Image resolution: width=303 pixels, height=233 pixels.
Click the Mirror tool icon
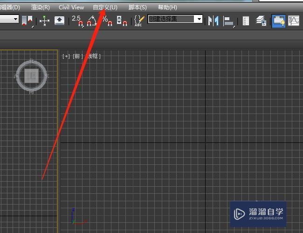213,21
